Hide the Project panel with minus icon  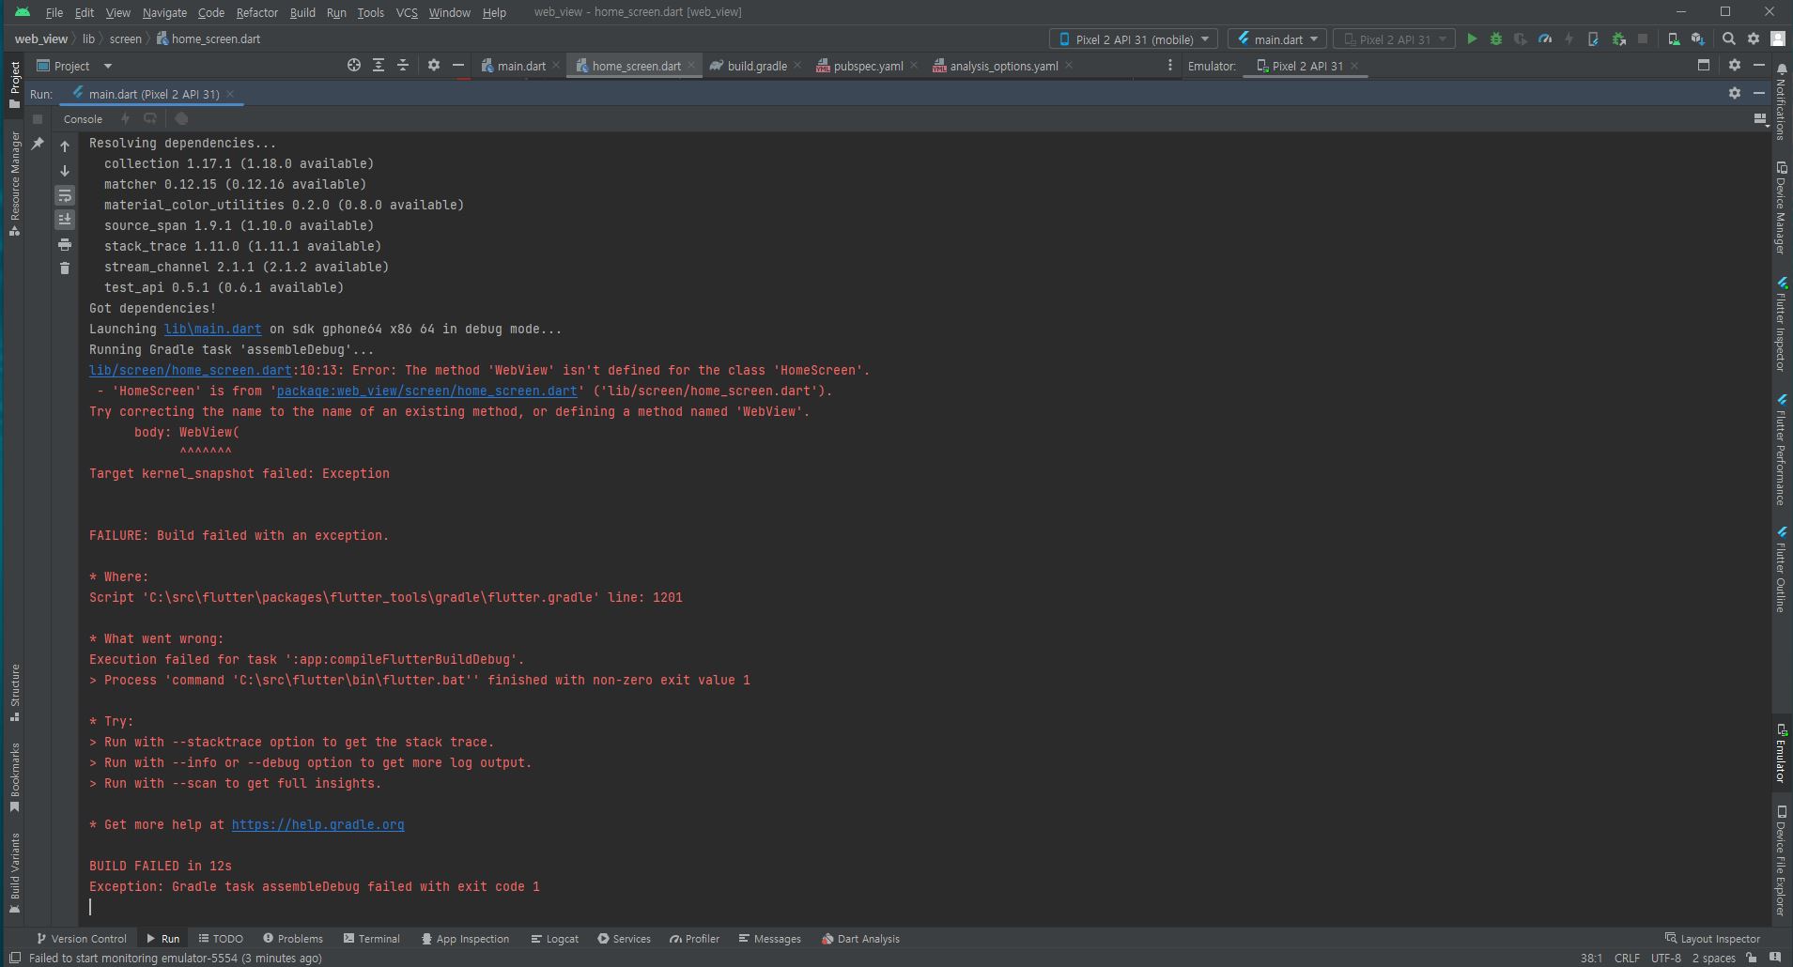pos(457,65)
